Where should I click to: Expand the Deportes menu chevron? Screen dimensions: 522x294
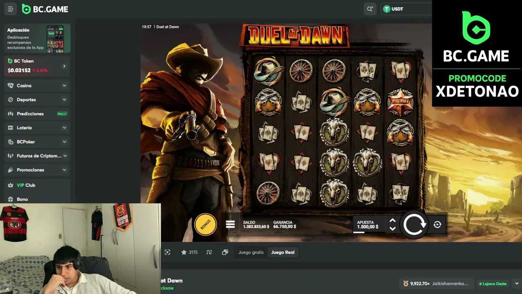tap(64, 100)
